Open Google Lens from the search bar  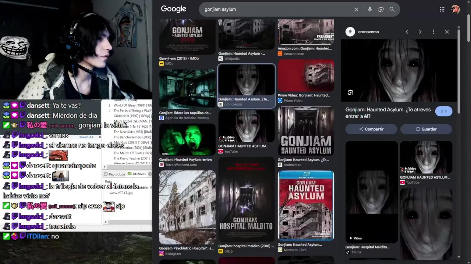(381, 10)
